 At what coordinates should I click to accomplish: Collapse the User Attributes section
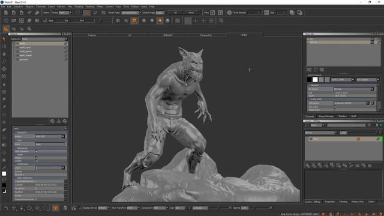coord(15,178)
